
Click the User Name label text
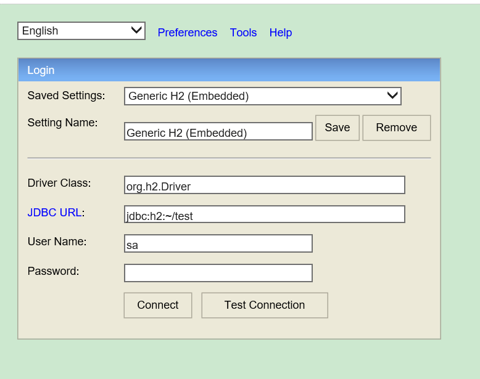click(x=57, y=242)
